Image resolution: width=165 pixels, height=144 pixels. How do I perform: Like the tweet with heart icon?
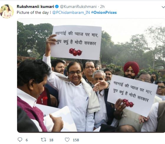point(67,140)
